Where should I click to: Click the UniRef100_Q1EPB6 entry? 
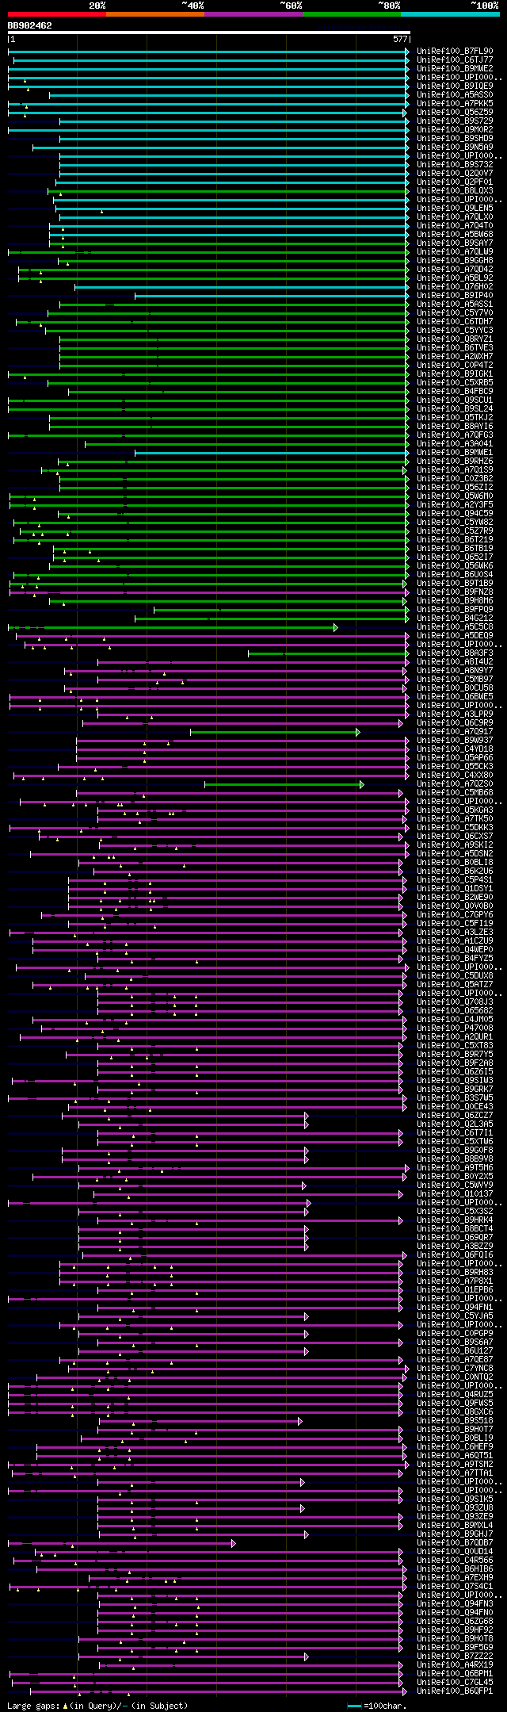pos(455,1289)
